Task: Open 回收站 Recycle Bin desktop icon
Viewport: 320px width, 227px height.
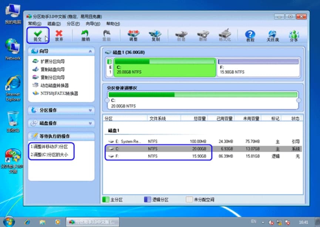Action: tap(13, 122)
